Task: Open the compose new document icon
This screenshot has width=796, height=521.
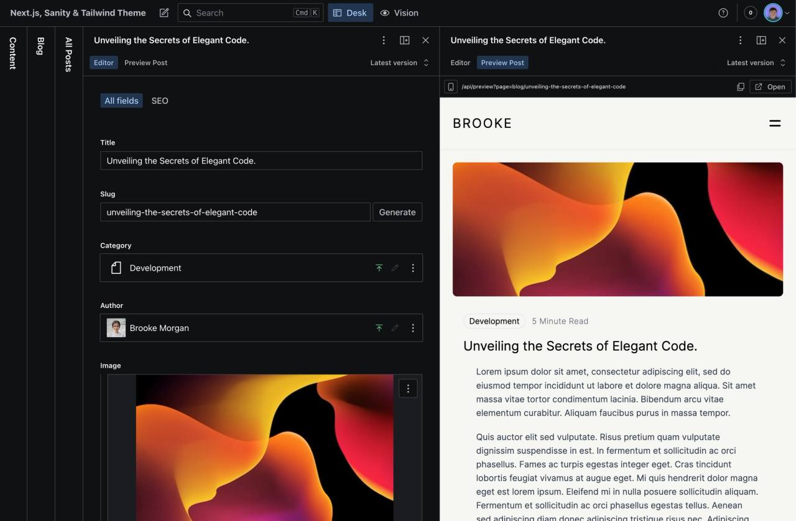Action: pos(164,12)
